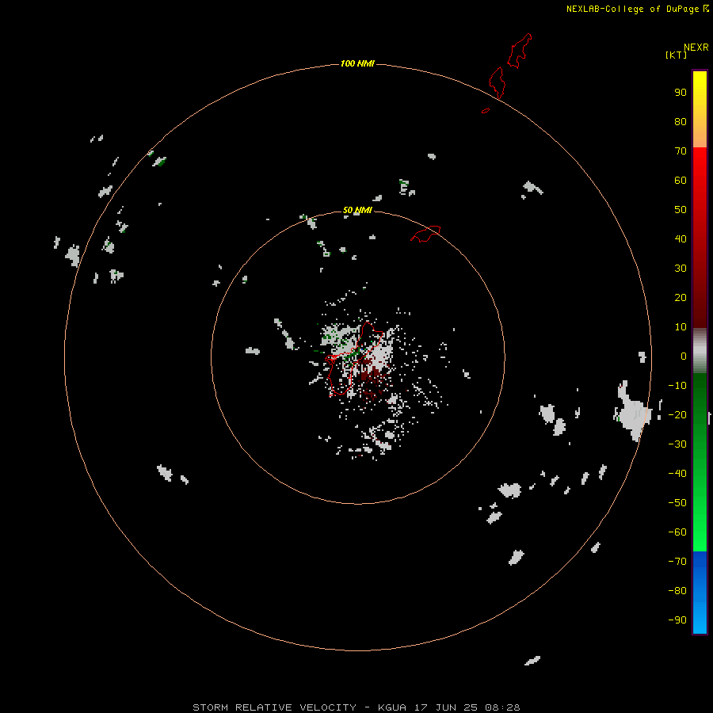Screen dimensions: 713x713
Task: Click the 50 NMI range ring label
Action: pyautogui.click(x=357, y=210)
